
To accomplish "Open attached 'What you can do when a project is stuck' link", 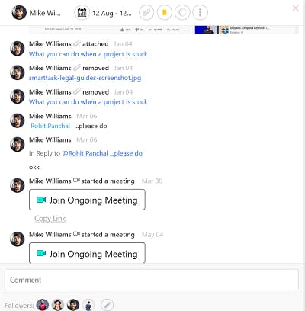I will coord(88,54).
